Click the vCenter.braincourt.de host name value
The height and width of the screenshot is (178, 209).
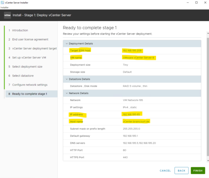pyautogui.click(x=136, y=122)
